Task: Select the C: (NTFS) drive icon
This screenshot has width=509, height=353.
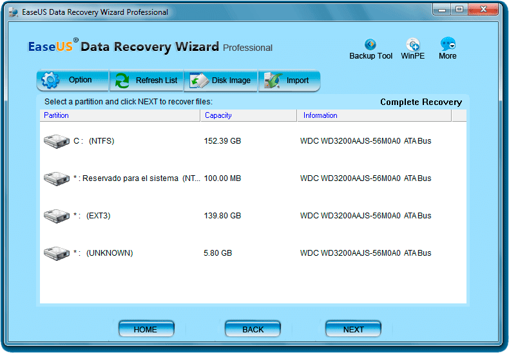Action: coord(57,142)
